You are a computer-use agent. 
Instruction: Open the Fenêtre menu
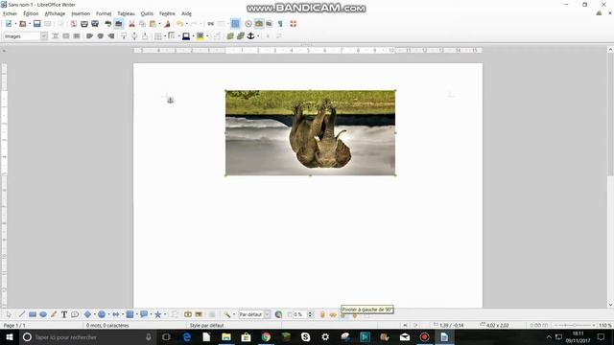tap(167, 13)
